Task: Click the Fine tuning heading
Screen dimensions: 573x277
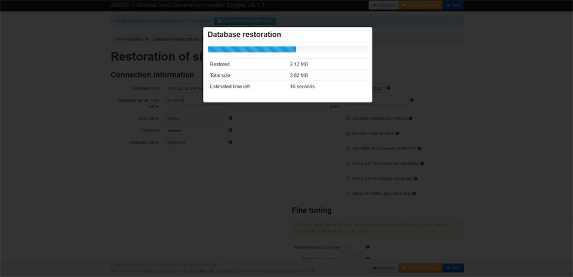Action: [312, 210]
